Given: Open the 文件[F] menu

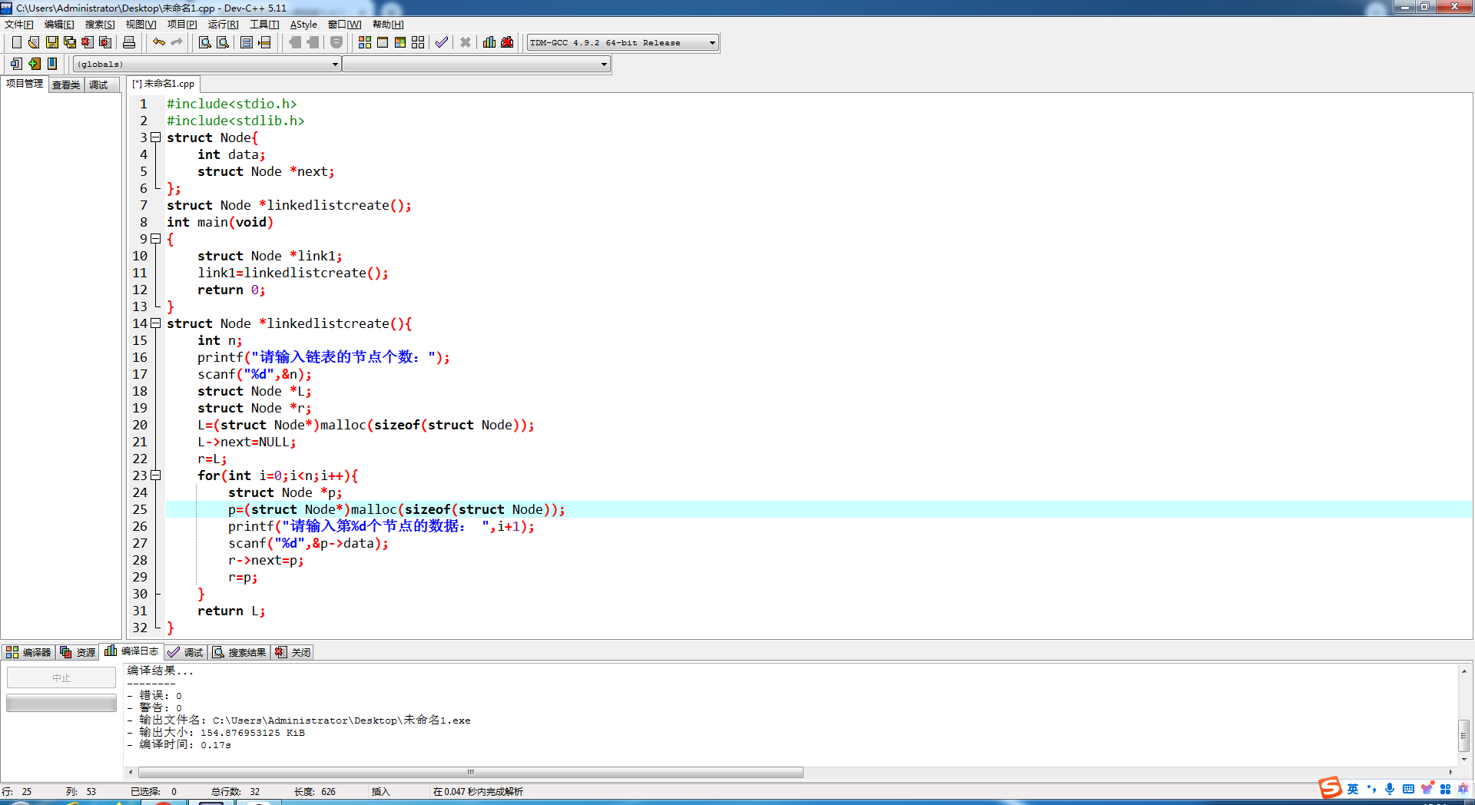Looking at the screenshot, I should (x=19, y=25).
